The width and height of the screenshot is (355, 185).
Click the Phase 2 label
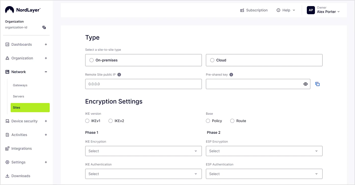[x=214, y=132]
